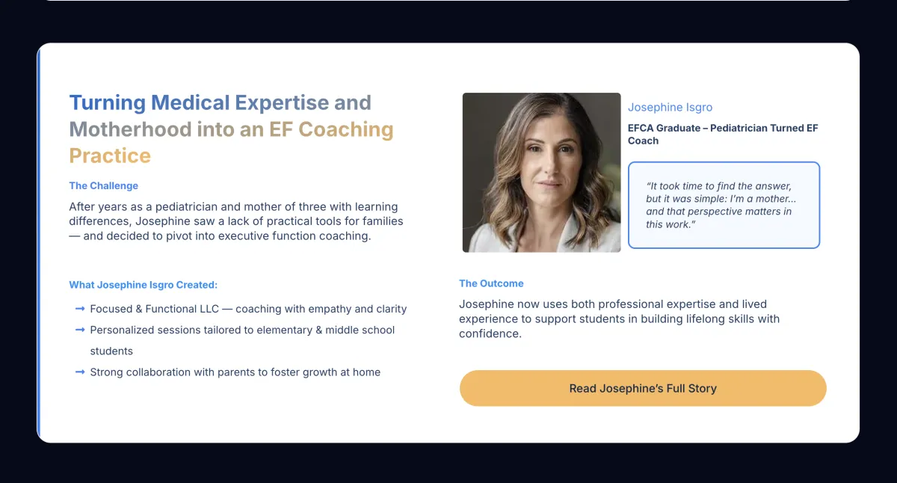Click the arrow icon beside Focused & Functional LLC
The width and height of the screenshot is (897, 483).
[80, 308]
